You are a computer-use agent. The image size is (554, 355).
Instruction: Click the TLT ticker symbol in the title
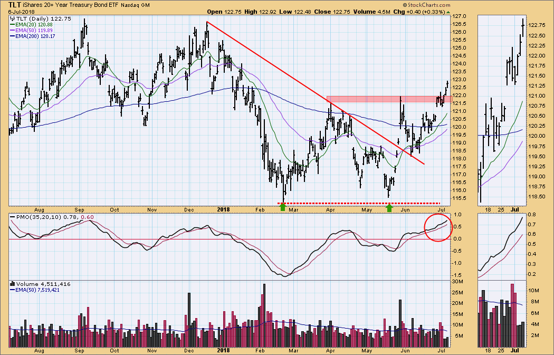coord(14,5)
